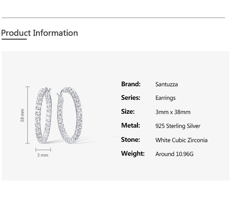Click the Size: label

tap(128, 112)
